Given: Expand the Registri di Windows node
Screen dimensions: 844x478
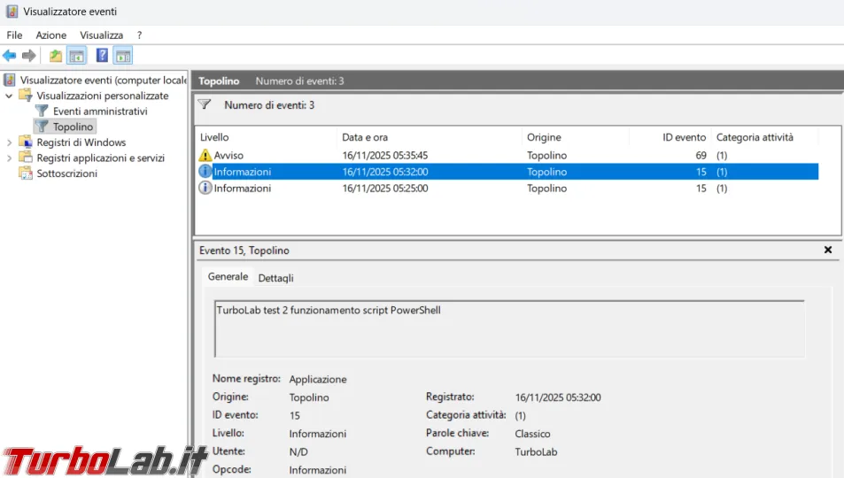Looking at the screenshot, I should pos(10,143).
